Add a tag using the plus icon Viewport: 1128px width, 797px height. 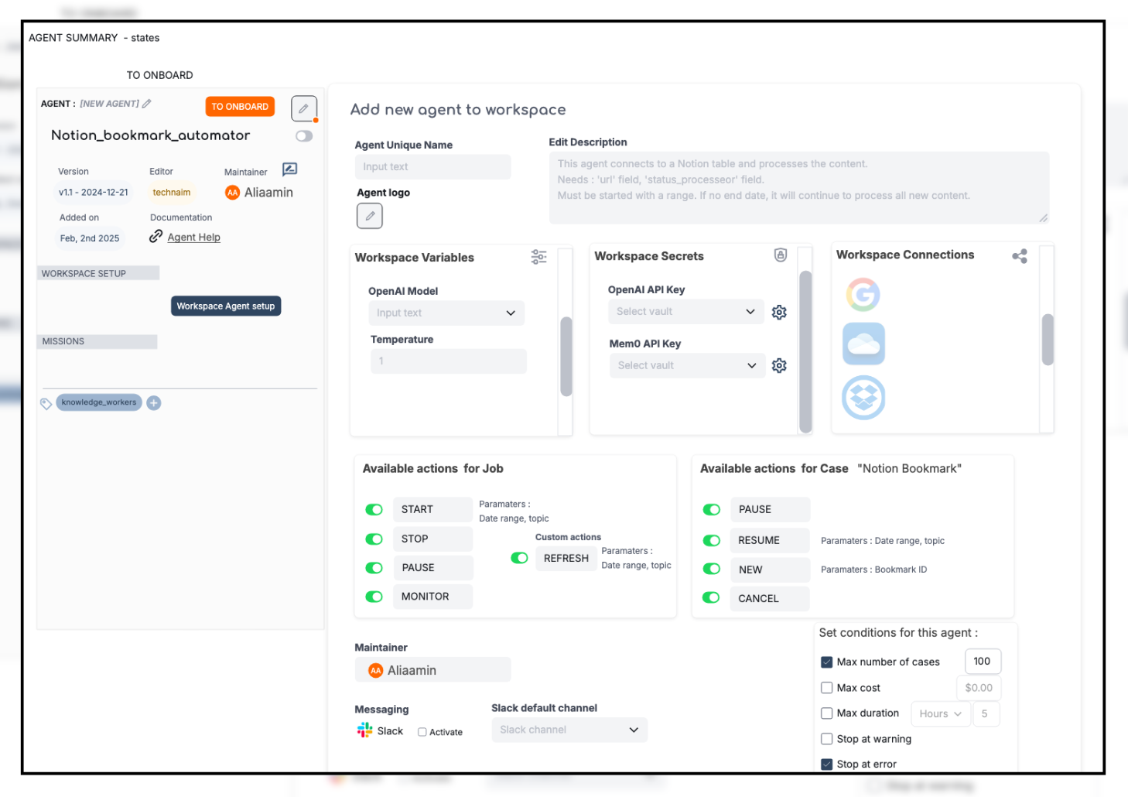point(153,402)
